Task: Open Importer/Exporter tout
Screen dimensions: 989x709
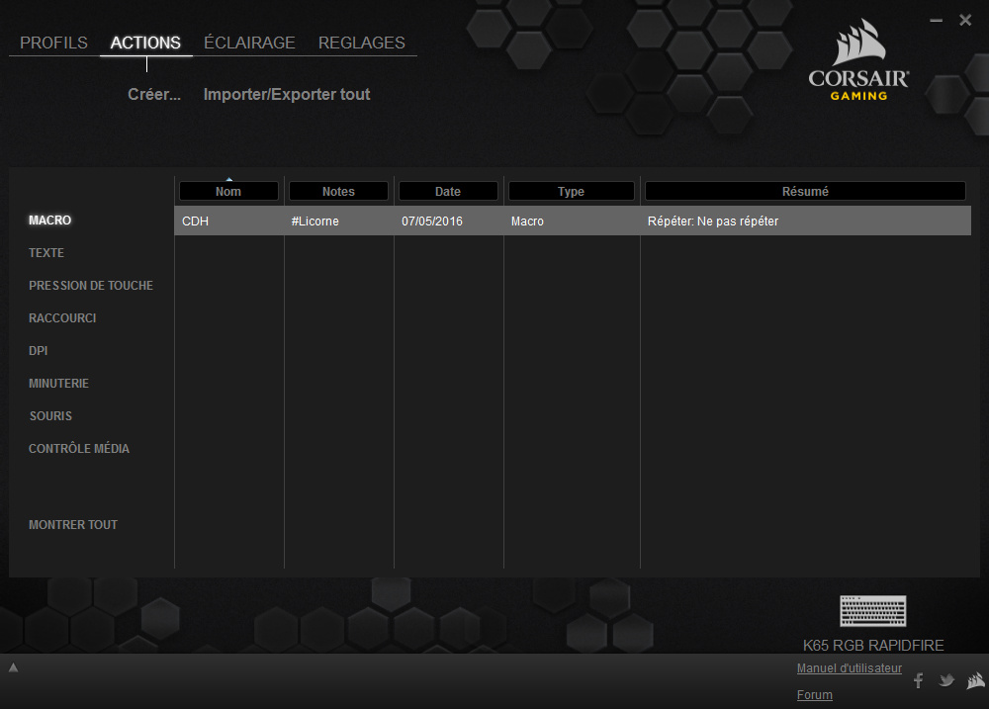Action: 287,95
